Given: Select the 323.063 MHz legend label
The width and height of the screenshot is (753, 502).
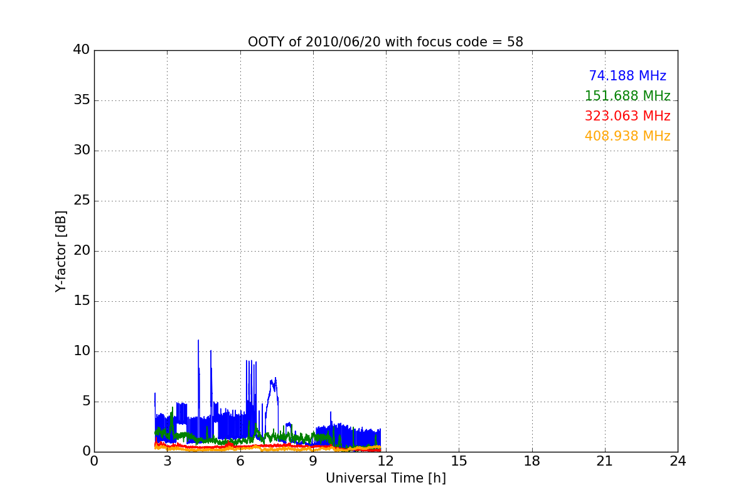Looking at the screenshot, I should tap(627, 116).
